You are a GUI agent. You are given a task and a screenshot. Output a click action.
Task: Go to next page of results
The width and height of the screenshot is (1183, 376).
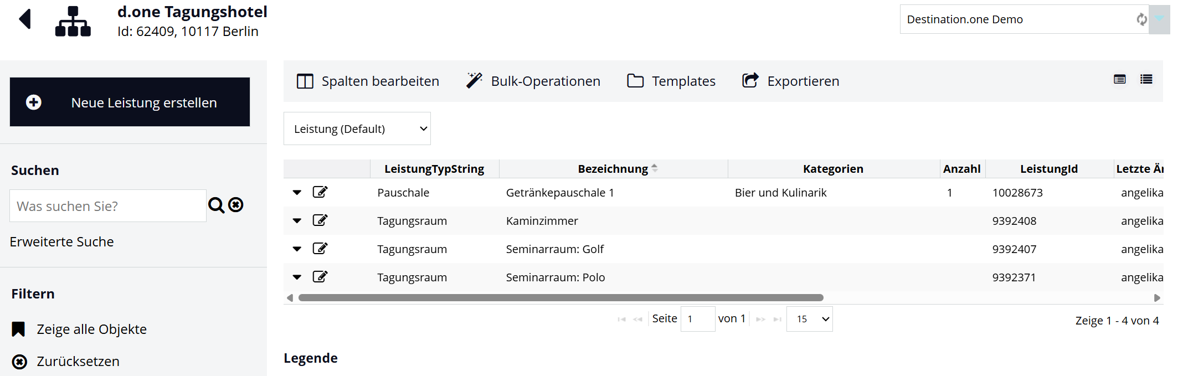coord(761,319)
